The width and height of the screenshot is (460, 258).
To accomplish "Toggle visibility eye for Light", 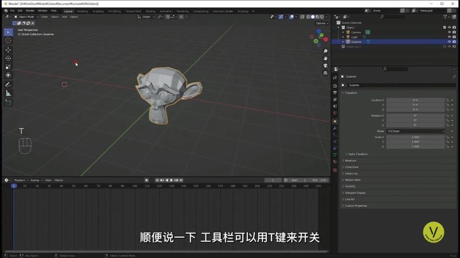I will [x=449, y=37].
